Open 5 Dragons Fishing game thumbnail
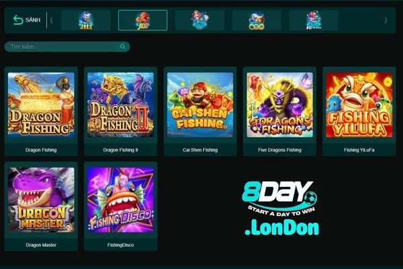 [279, 104]
